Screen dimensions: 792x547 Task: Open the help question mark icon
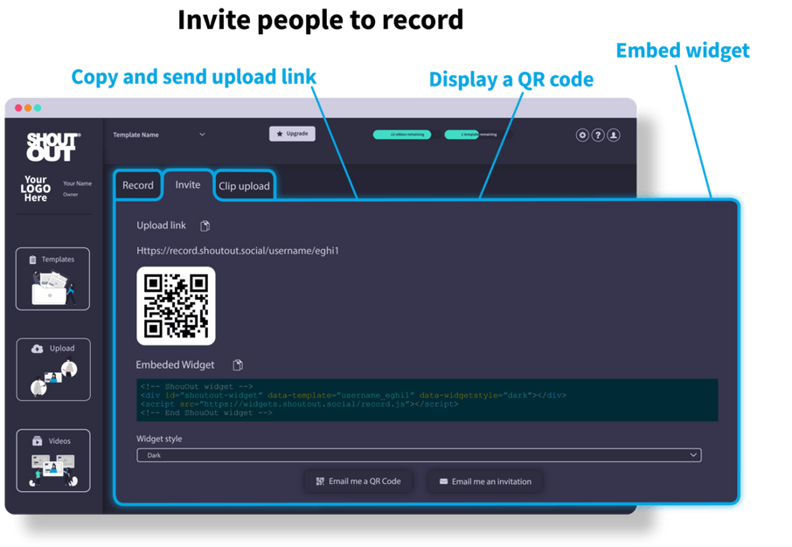click(x=598, y=135)
